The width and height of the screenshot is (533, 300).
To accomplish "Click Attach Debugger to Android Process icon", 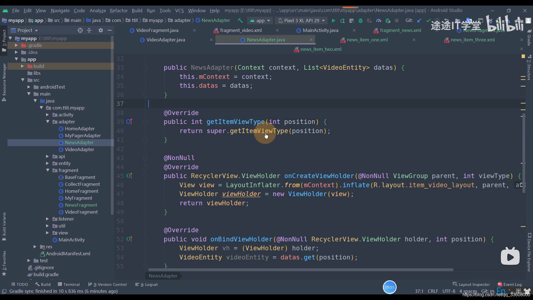I will click(x=388, y=21).
